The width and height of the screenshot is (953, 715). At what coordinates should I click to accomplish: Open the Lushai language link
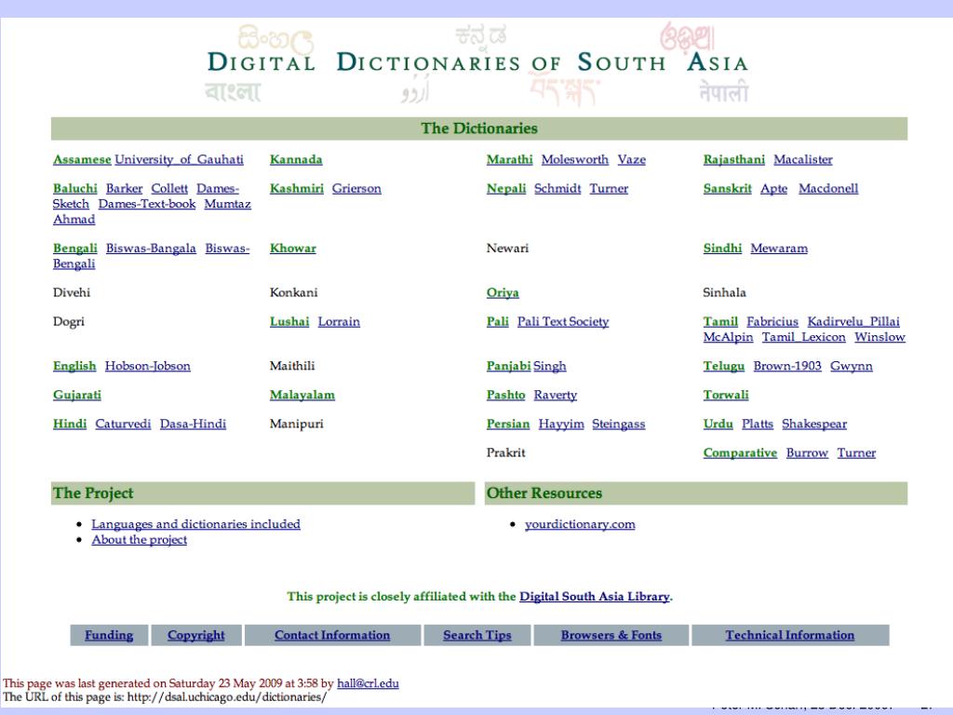[x=289, y=321]
